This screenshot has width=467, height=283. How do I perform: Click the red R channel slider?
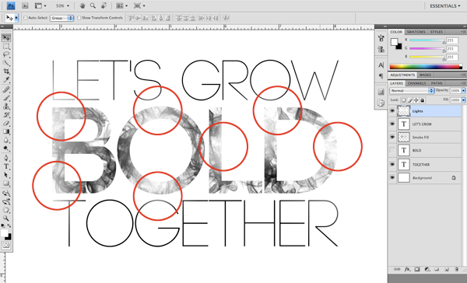[427, 40]
